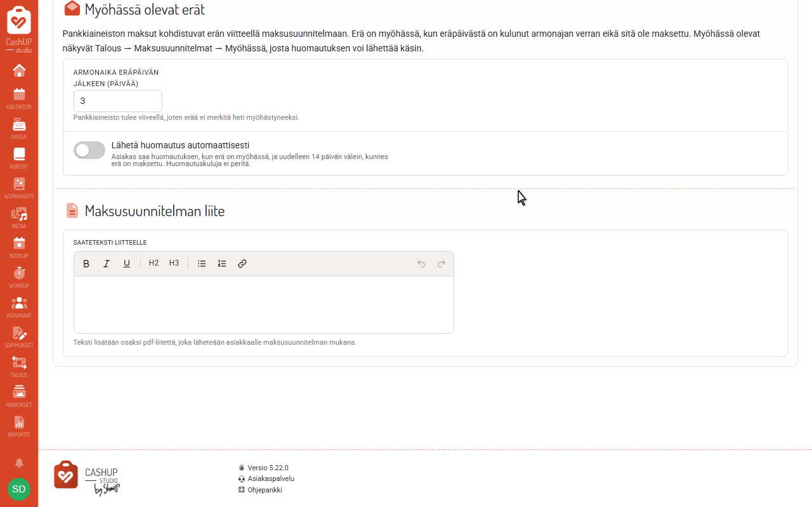
Task: Open Kalenteri in the sidebar
Action: [19, 98]
